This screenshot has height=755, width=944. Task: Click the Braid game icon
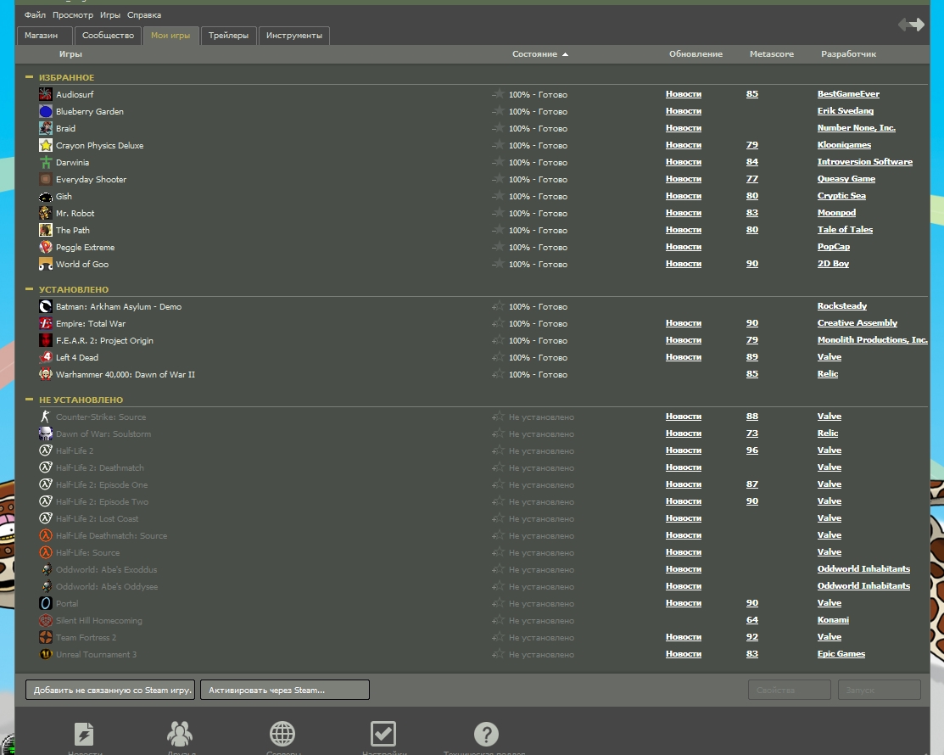coord(46,127)
